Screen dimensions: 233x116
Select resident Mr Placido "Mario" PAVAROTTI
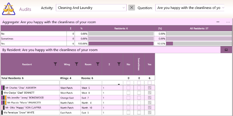click(24, 103)
